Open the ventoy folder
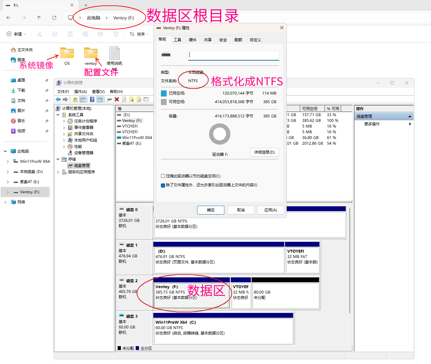This screenshot has height=364, width=431. tap(91, 56)
